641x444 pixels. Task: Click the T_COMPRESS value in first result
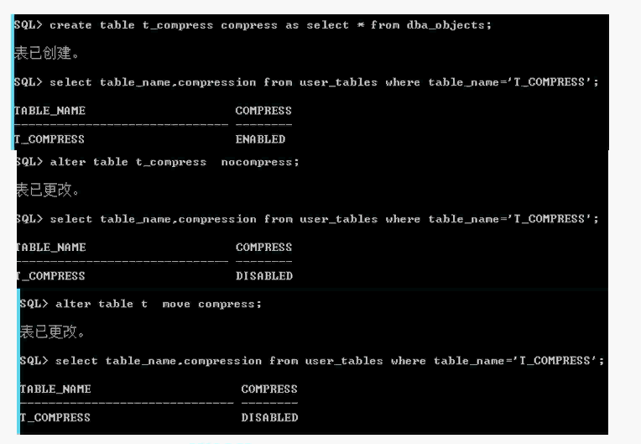coord(50,139)
